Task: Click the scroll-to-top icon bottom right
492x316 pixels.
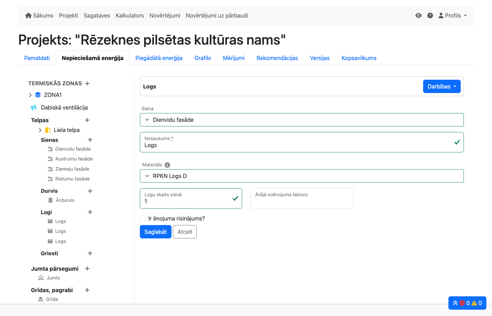Action: (x=455, y=303)
